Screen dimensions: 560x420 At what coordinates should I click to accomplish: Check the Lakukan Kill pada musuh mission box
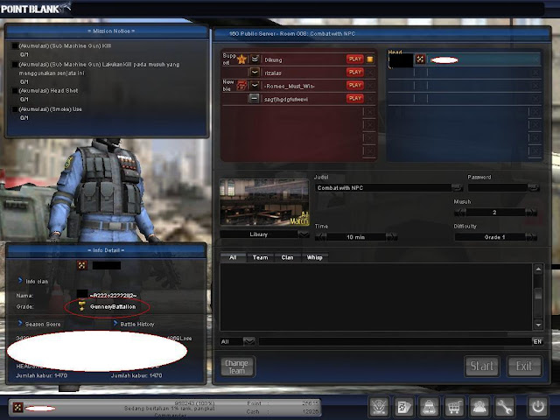pyautogui.click(x=15, y=64)
